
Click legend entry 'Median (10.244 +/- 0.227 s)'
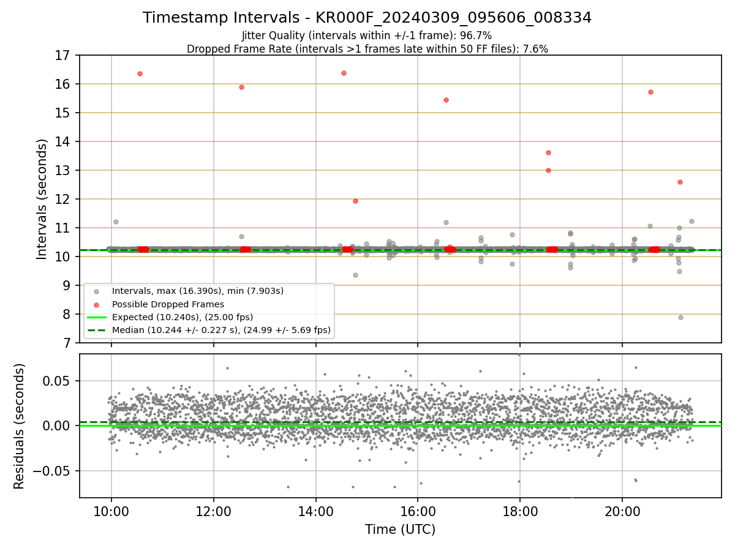point(221,330)
